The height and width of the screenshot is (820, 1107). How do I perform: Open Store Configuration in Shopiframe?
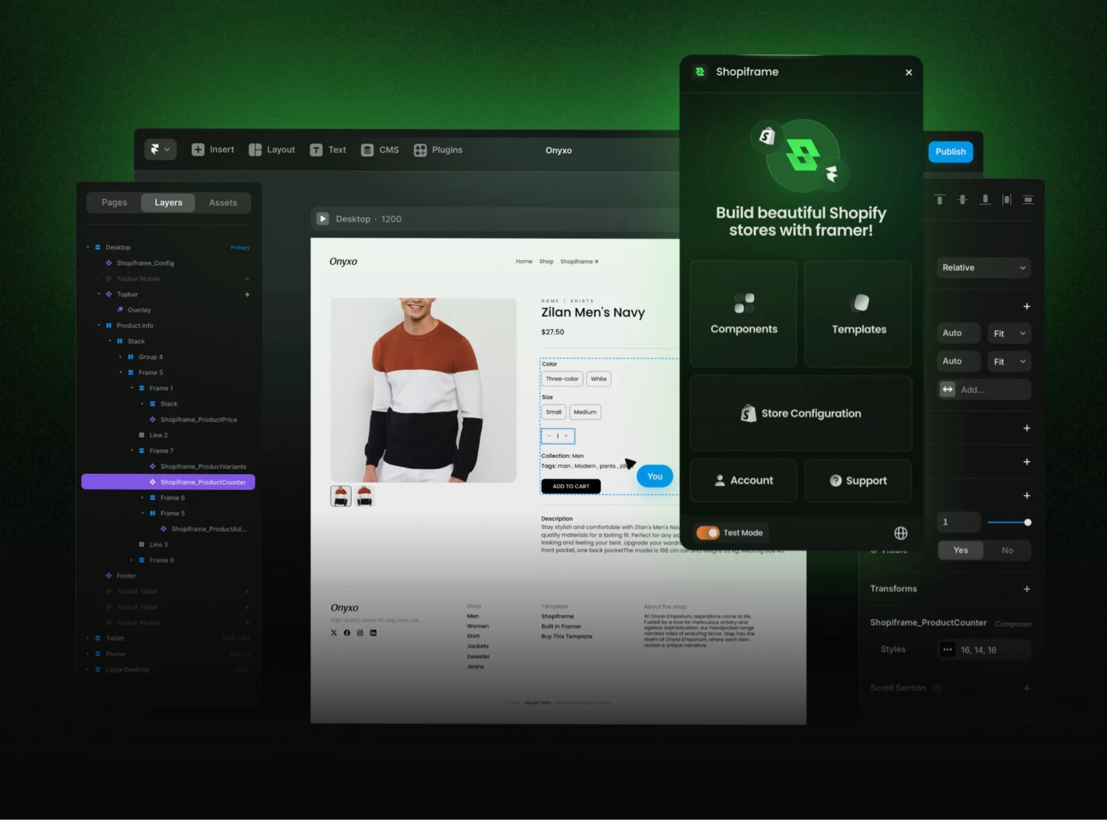pos(800,413)
